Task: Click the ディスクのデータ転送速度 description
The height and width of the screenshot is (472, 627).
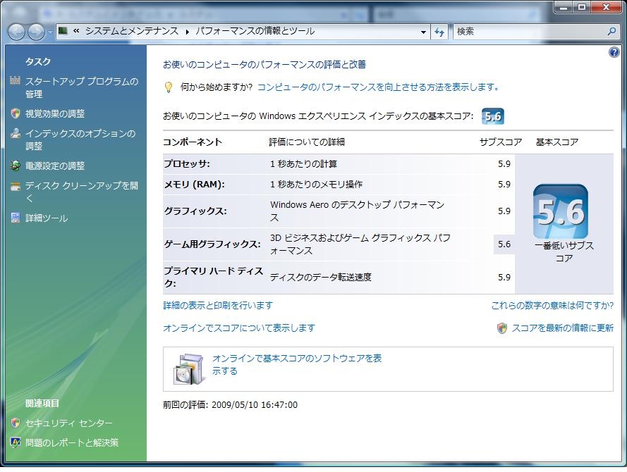Action: click(x=321, y=277)
